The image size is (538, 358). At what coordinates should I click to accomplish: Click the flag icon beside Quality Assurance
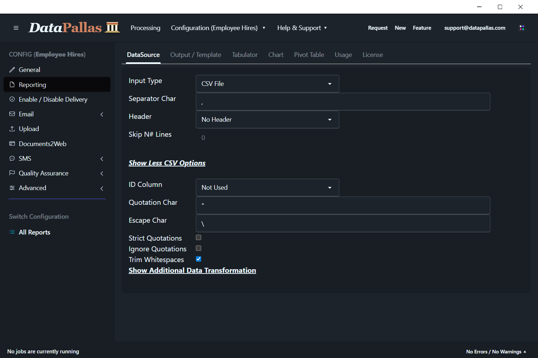[x=12, y=173]
